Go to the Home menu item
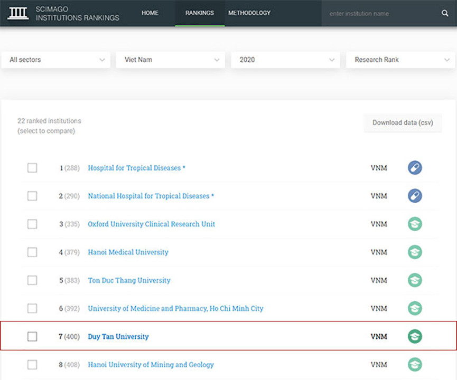Image resolution: width=457 pixels, height=380 pixels. tap(150, 13)
